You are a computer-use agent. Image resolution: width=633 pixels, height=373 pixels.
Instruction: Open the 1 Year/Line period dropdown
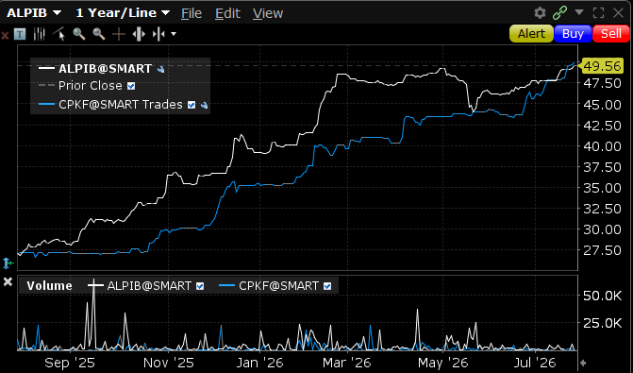pos(123,13)
